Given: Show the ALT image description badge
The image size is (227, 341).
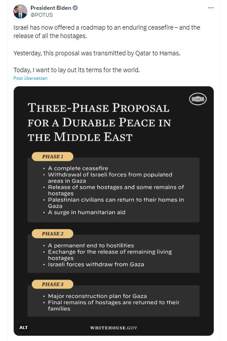Looking at the screenshot, I should tap(23, 327).
